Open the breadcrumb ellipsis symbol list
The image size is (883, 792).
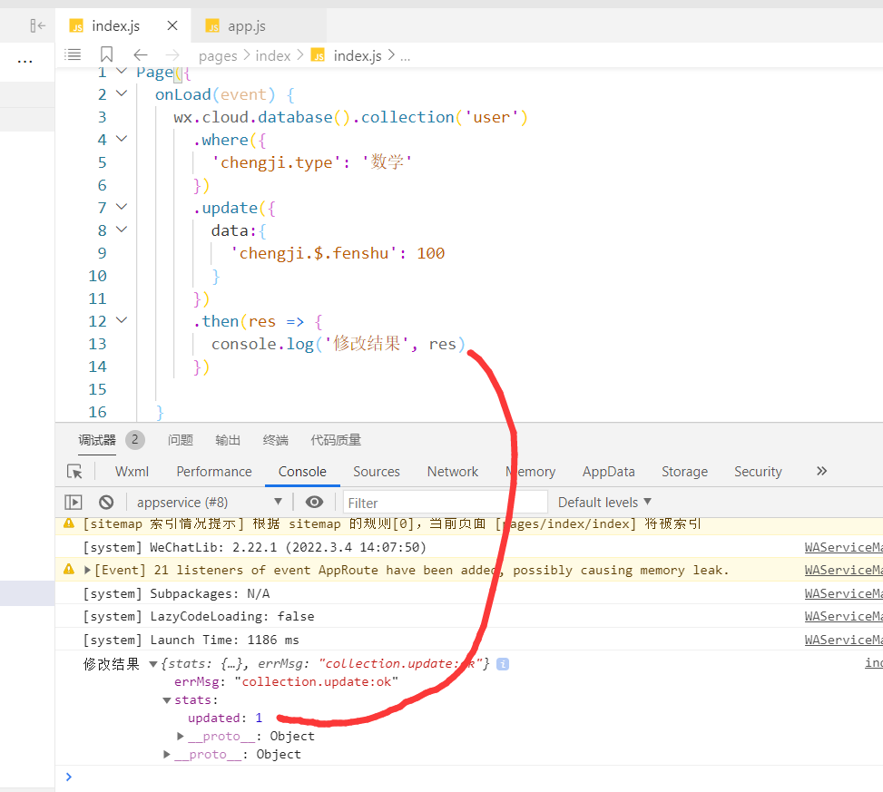pyautogui.click(x=405, y=56)
